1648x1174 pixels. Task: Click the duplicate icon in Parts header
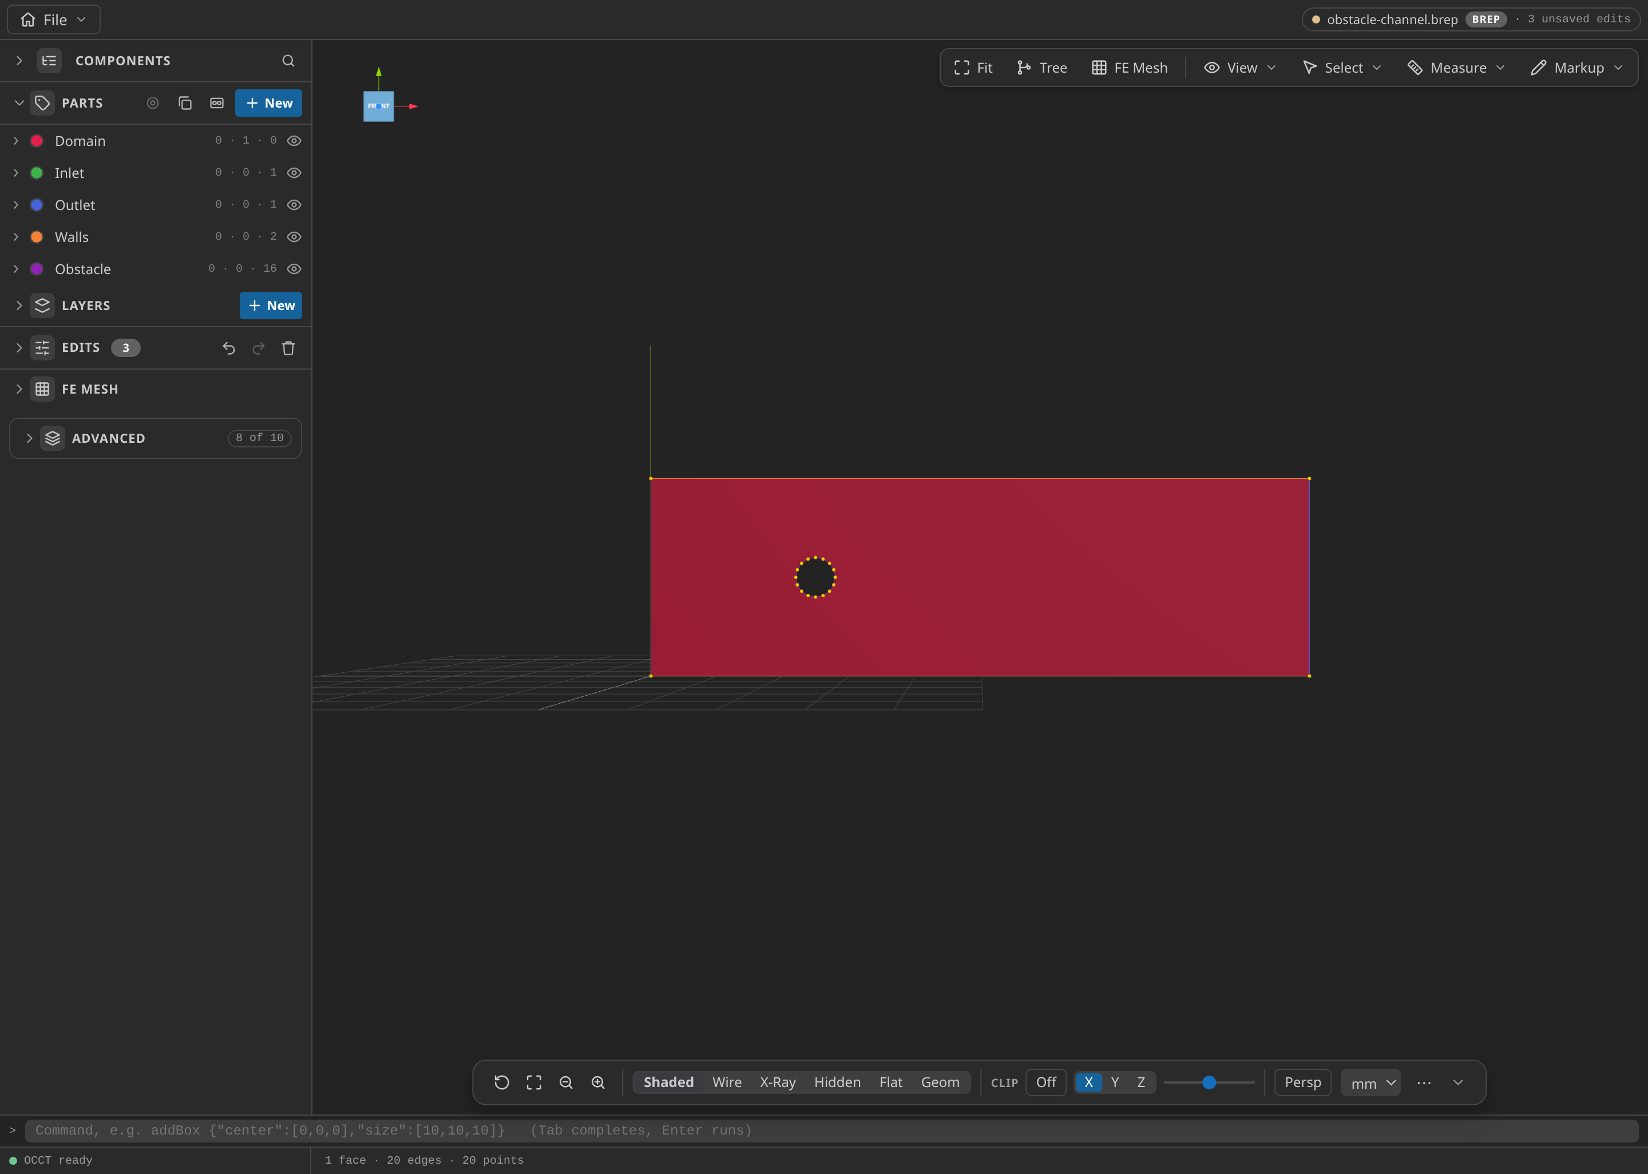click(185, 104)
